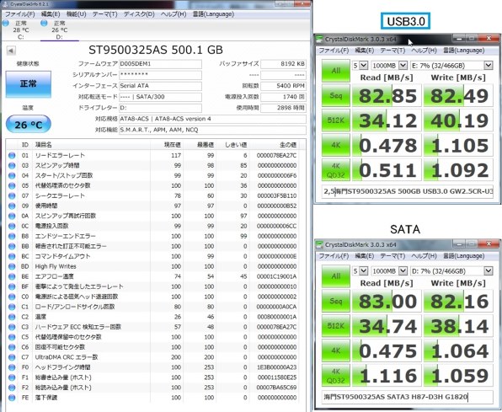Click 512K button in USB3.0 CrystalDiskMark
The width and height of the screenshot is (502, 412).
(x=335, y=120)
